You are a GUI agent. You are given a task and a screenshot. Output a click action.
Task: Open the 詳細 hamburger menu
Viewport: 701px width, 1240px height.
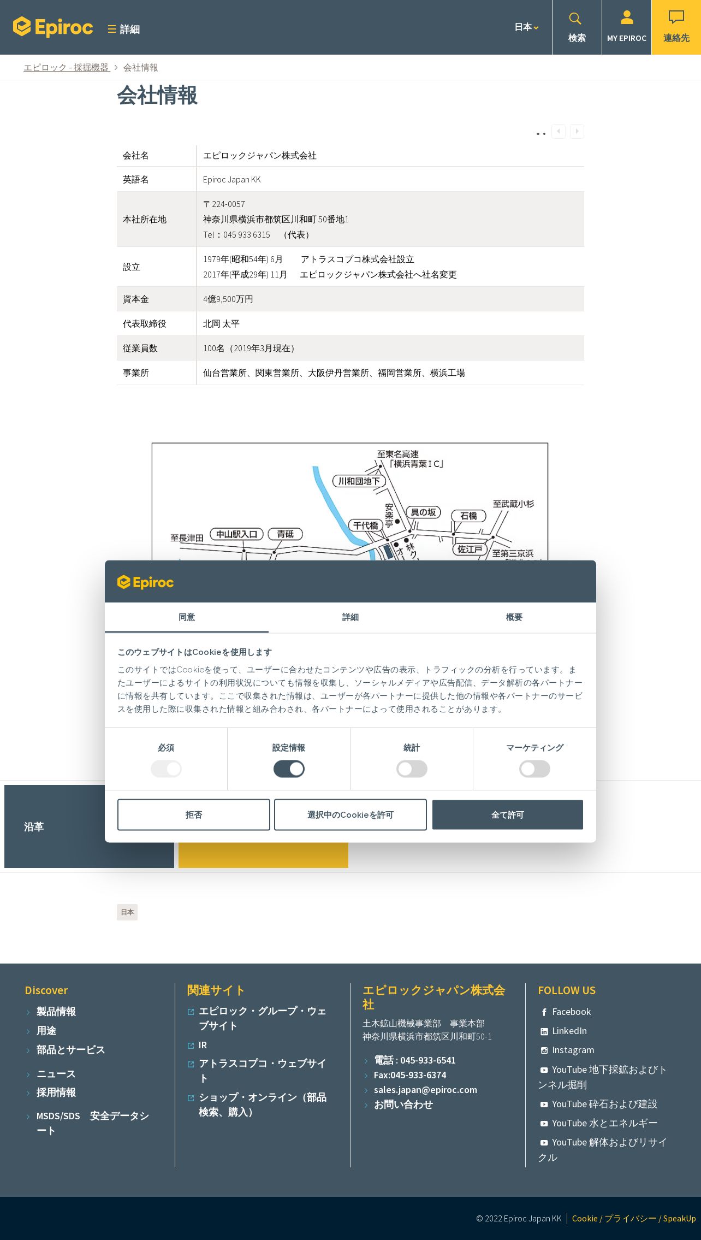coord(124,29)
